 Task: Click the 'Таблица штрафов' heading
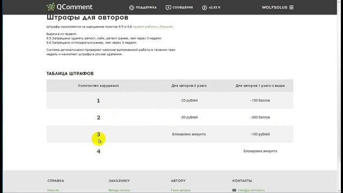70,73
